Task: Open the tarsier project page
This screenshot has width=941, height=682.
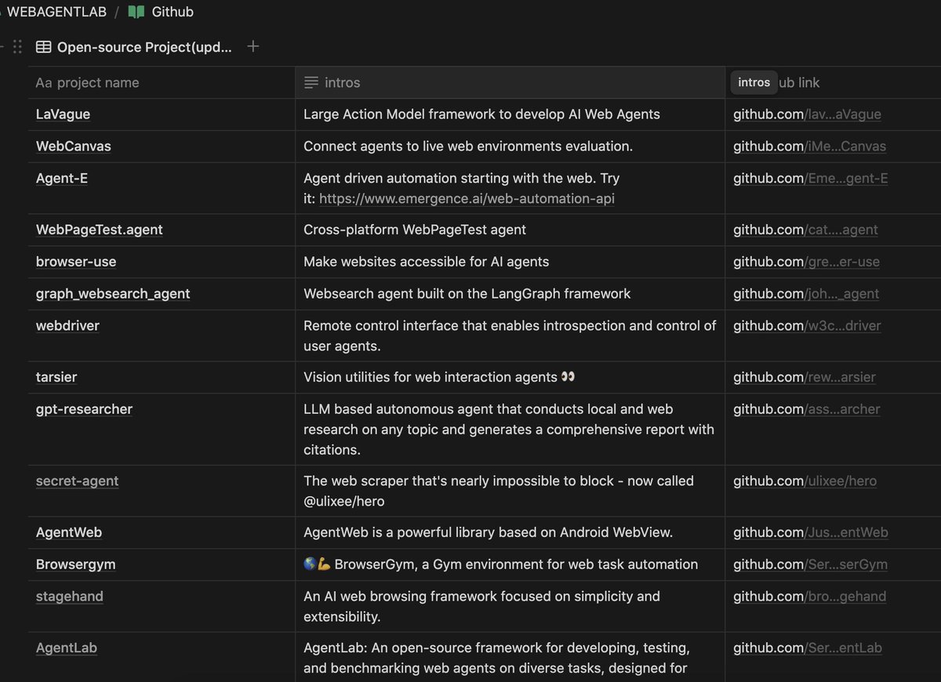Action: [56, 377]
